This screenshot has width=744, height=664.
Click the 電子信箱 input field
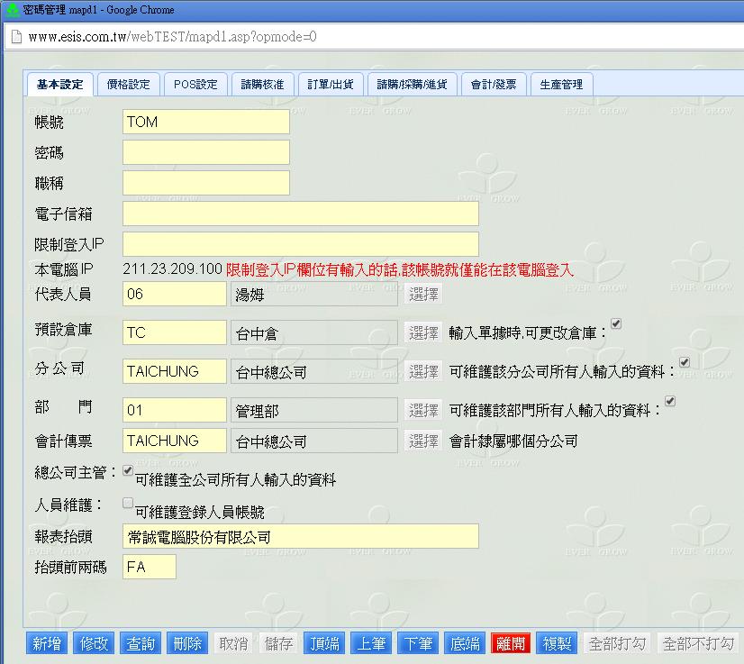pos(300,214)
